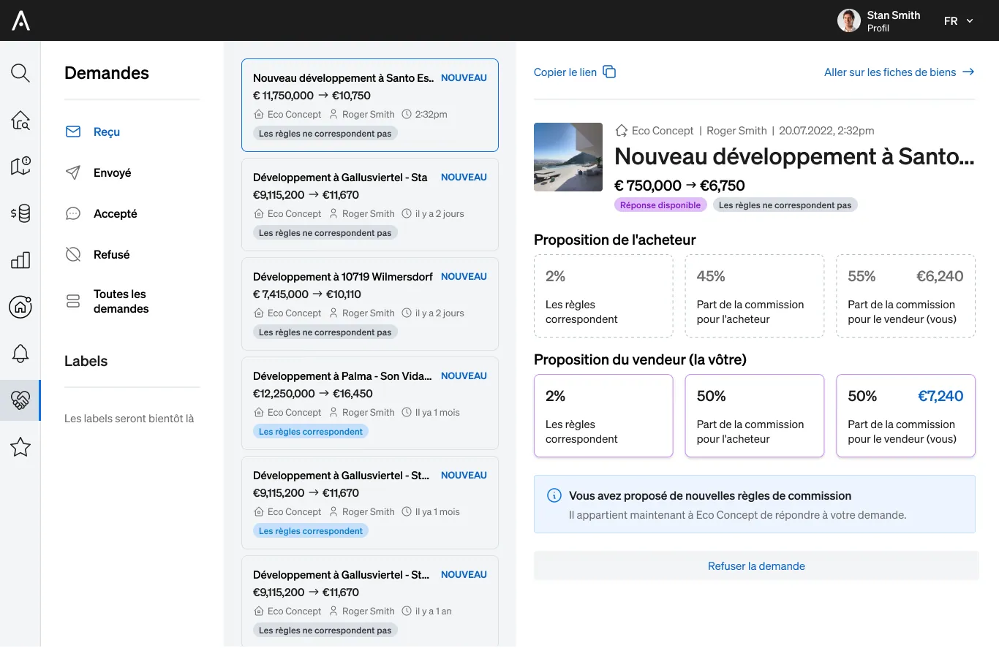Open search from the sidebar magnifier icon
Screen dimensions: 999x648
pyautogui.click(x=20, y=73)
